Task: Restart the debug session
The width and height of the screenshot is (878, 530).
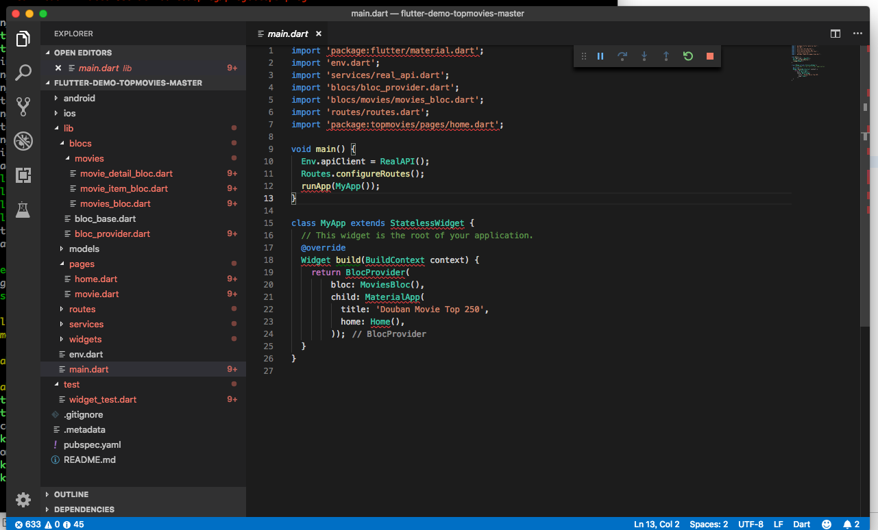Action: [688, 56]
